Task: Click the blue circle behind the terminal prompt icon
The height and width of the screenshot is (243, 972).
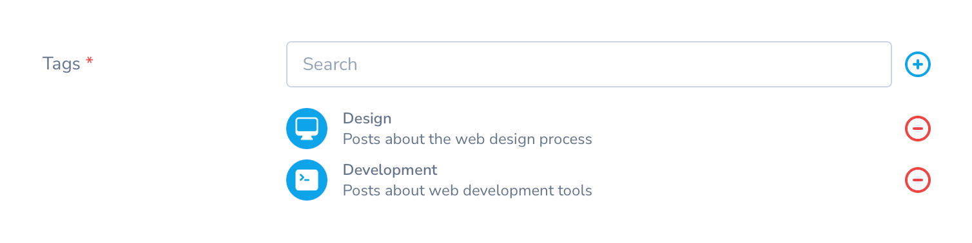Action: click(307, 180)
